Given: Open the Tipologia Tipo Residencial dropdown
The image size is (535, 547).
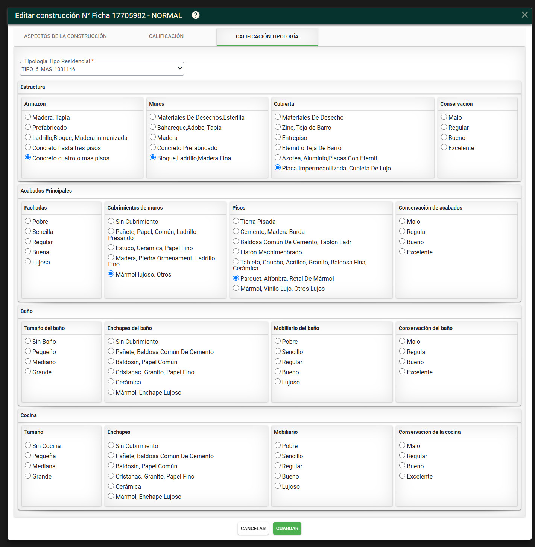Looking at the screenshot, I should point(102,69).
